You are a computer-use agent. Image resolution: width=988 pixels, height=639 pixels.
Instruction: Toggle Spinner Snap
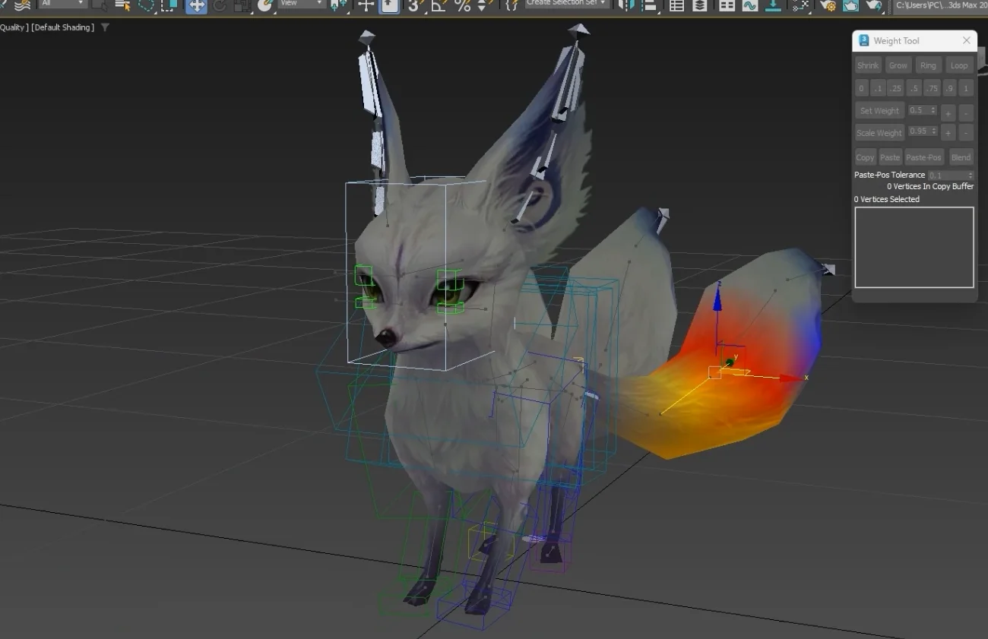pyautogui.click(x=485, y=5)
